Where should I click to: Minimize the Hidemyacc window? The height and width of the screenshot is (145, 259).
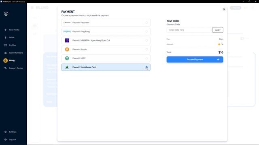(243, 1)
